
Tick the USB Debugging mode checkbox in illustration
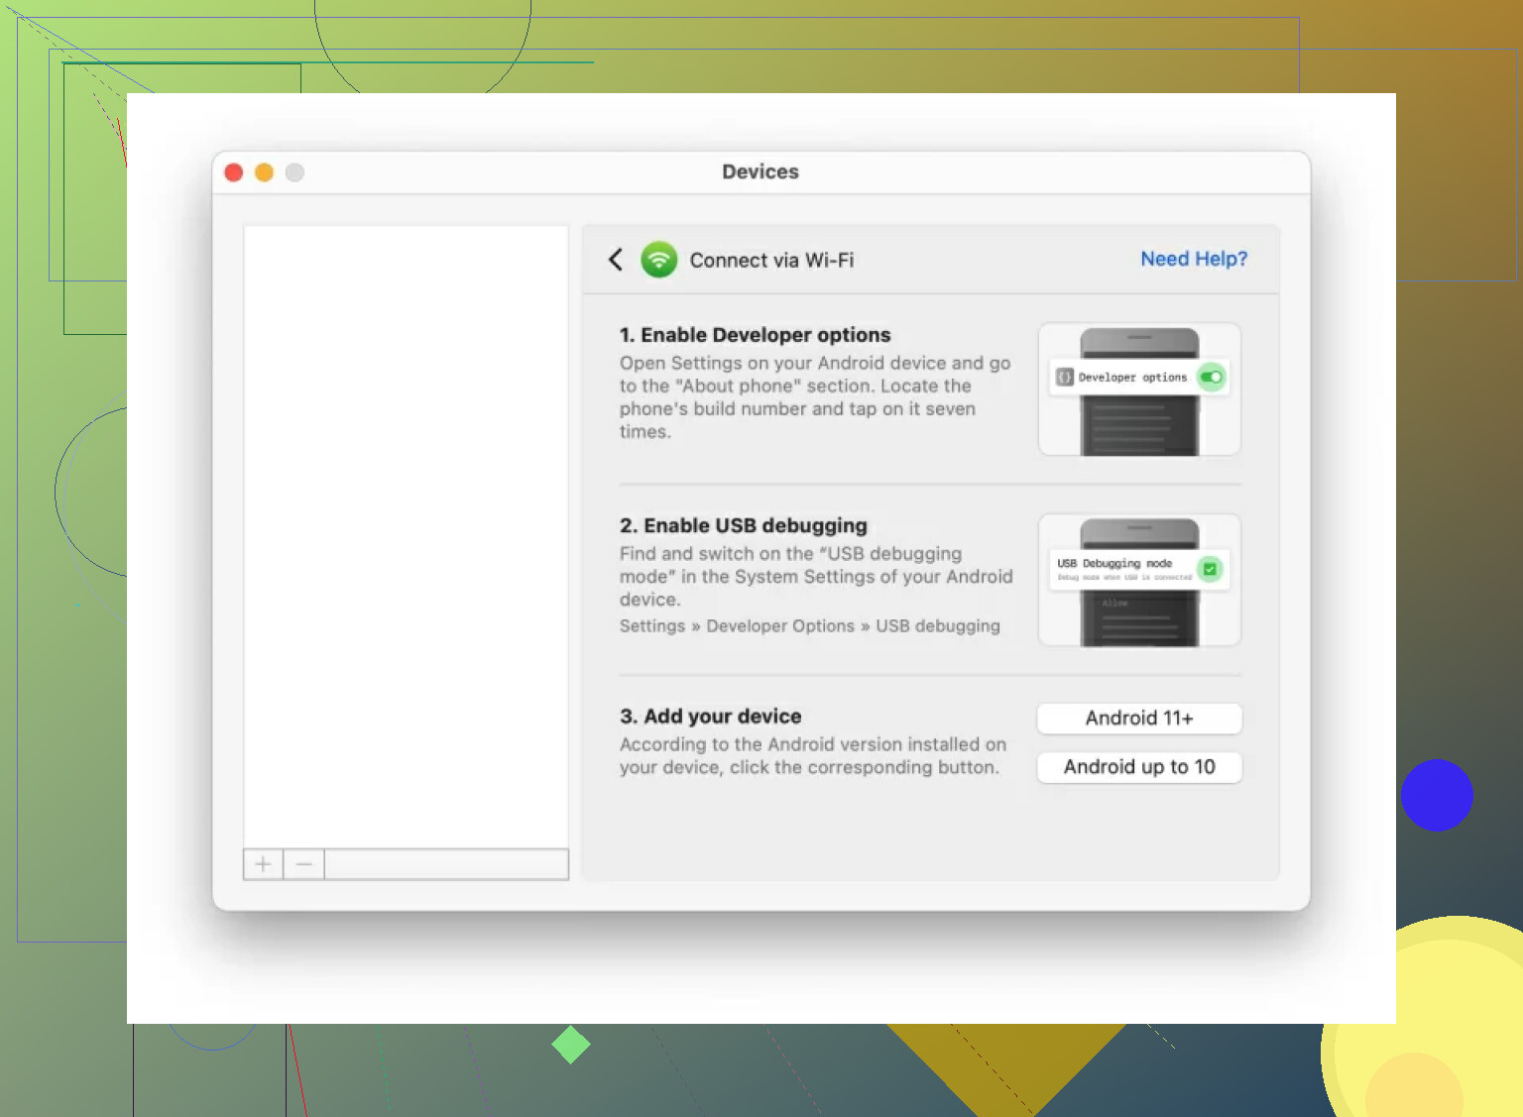point(1210,569)
